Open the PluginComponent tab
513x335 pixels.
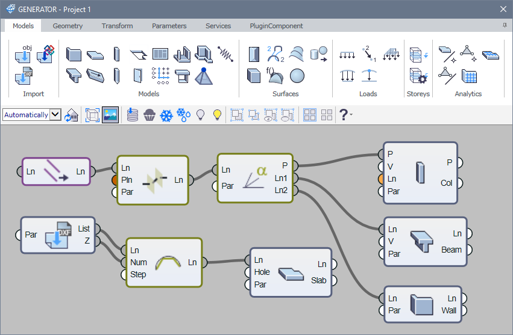click(x=276, y=26)
